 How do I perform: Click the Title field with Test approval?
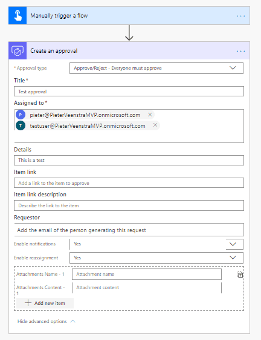pos(129,92)
